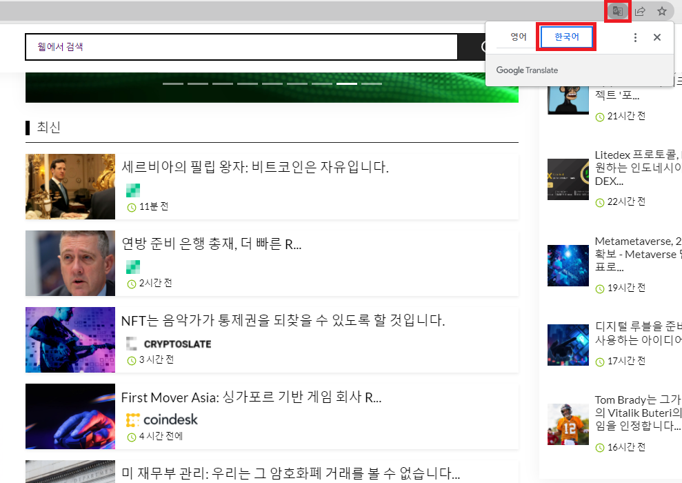Click the Tom Brady sidebar thumbnail
This screenshot has width=682, height=483.
click(568, 424)
